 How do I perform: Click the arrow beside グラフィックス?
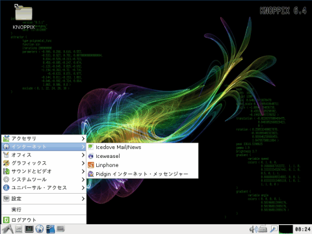tap(83, 163)
